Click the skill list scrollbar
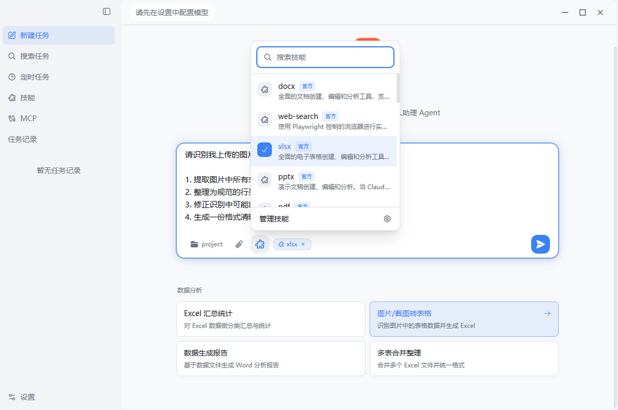The height and width of the screenshot is (410, 618). click(398, 89)
